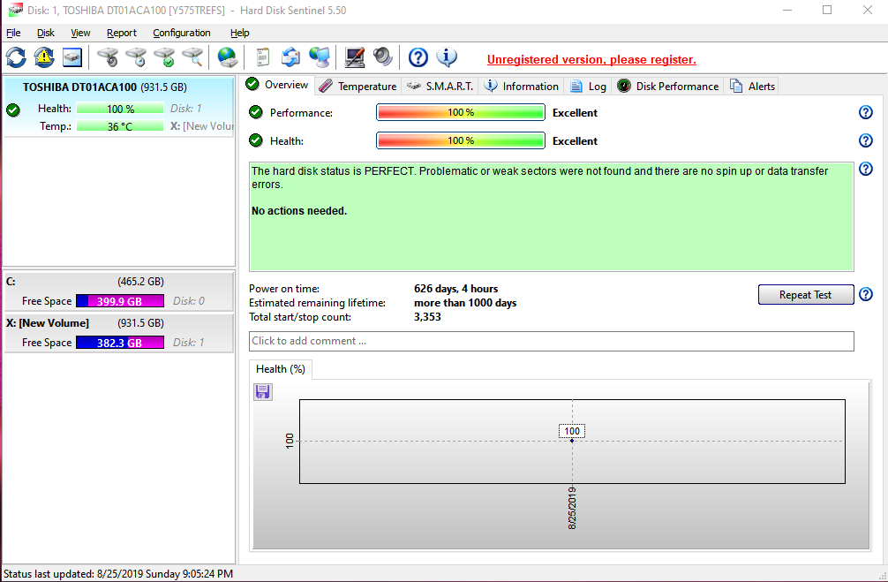888x582 pixels.
Task: Open the Report menu
Action: pos(122,33)
